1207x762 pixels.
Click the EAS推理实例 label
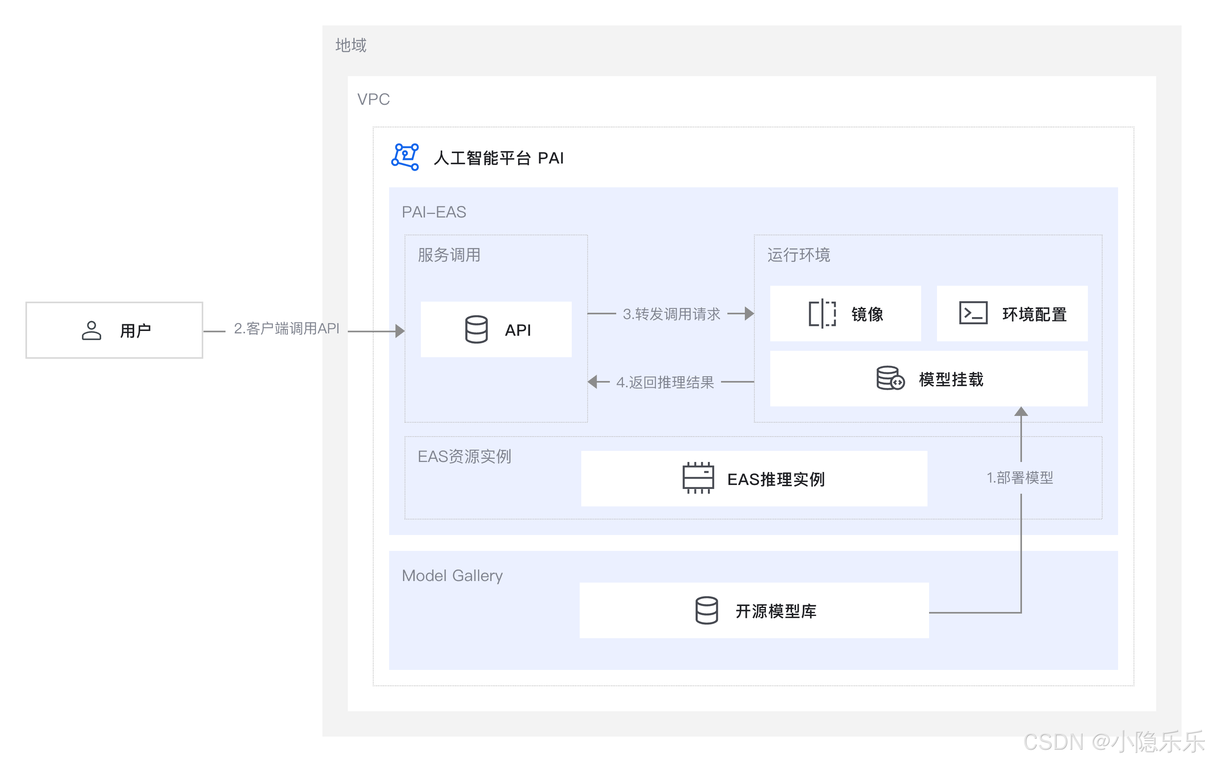(776, 479)
